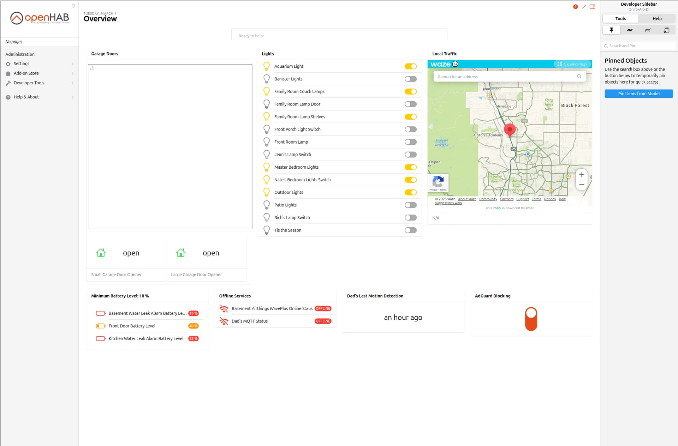
Task: Click the rightmost API explorer tool icon in Developer Sidebar
Action: [x=666, y=30]
